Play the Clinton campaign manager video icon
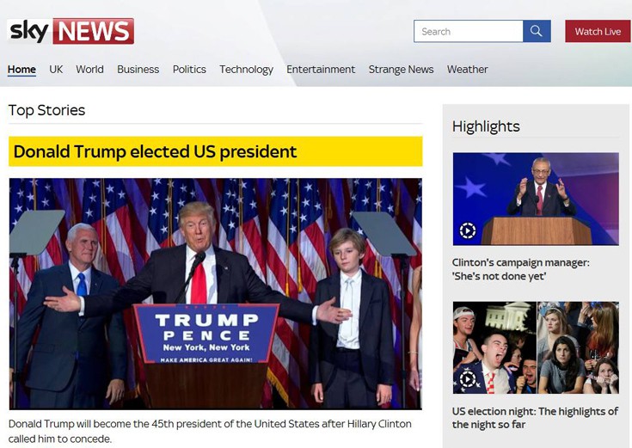The image size is (632, 448). tap(468, 230)
